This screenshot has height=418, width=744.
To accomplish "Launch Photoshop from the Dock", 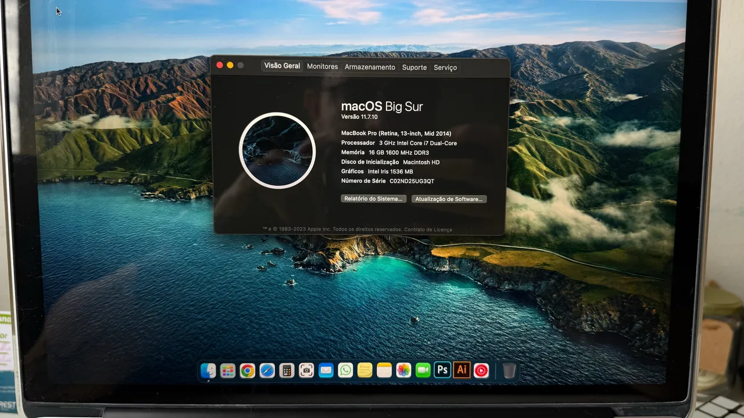I will [x=442, y=370].
